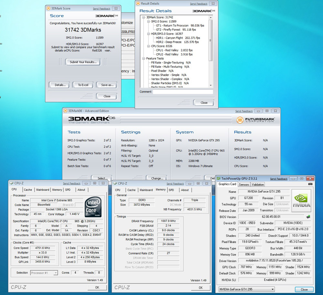
Task: Open the Mainboard tab in the Memory CPU-Z window
Action: 146,190
